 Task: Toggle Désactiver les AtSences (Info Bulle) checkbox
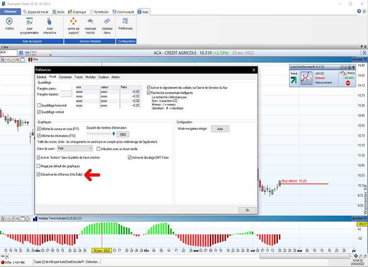(38, 174)
